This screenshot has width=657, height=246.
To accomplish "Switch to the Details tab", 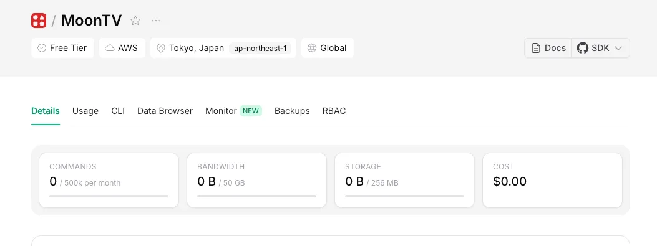I will click(46, 111).
